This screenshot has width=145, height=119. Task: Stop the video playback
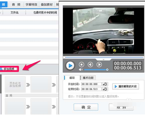click(81, 64)
